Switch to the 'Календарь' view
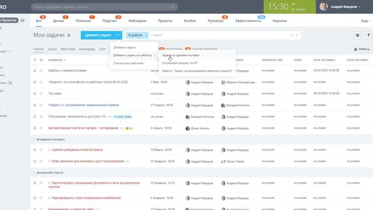This screenshot has width=373, height=210. (x=87, y=49)
